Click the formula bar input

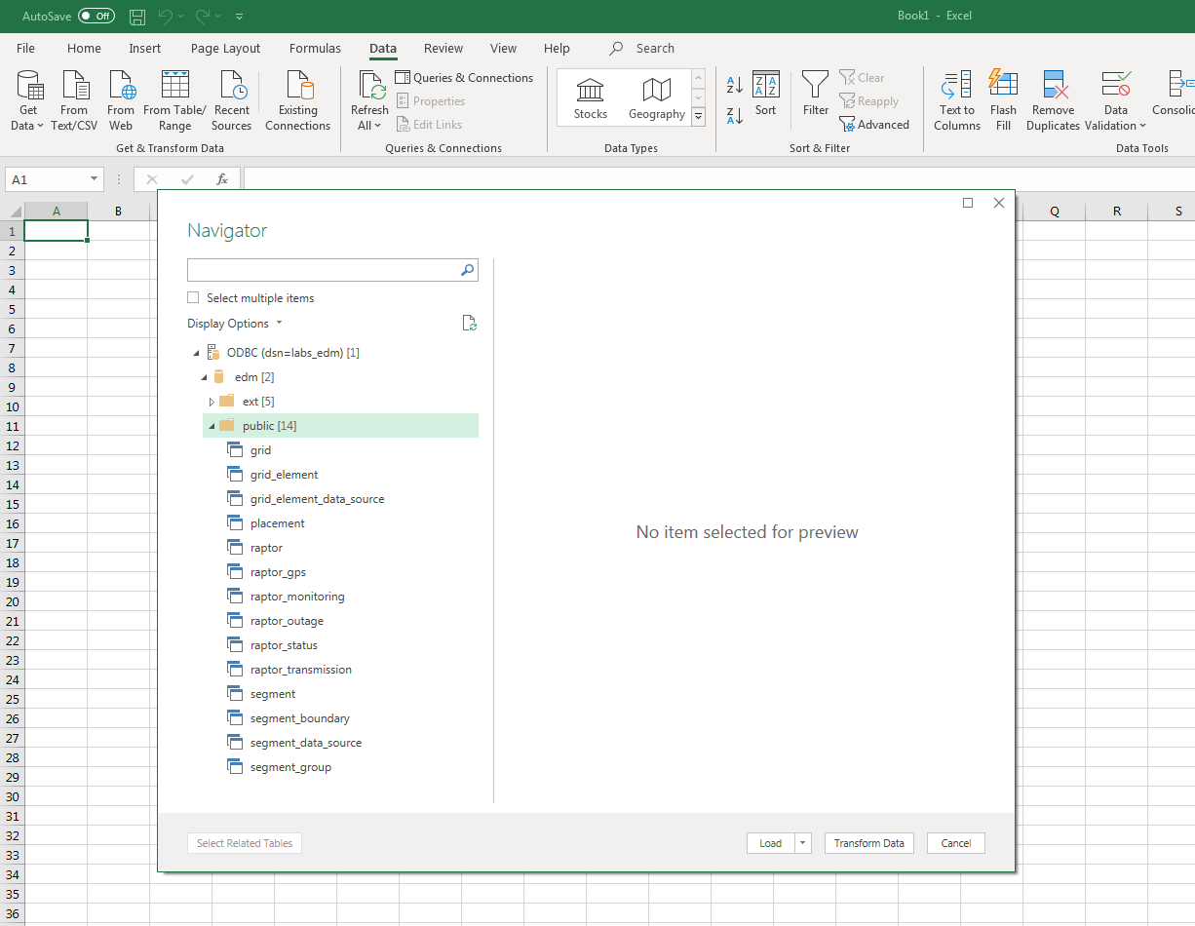tap(718, 179)
